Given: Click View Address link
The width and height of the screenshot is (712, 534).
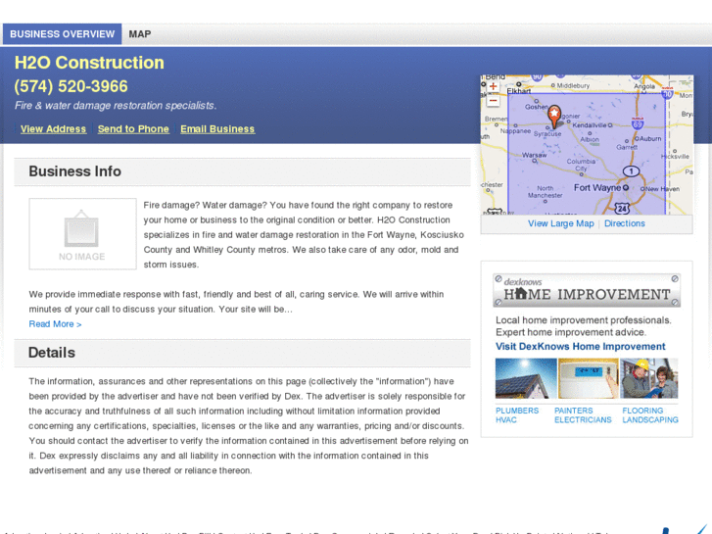Looking at the screenshot, I should coord(53,129).
